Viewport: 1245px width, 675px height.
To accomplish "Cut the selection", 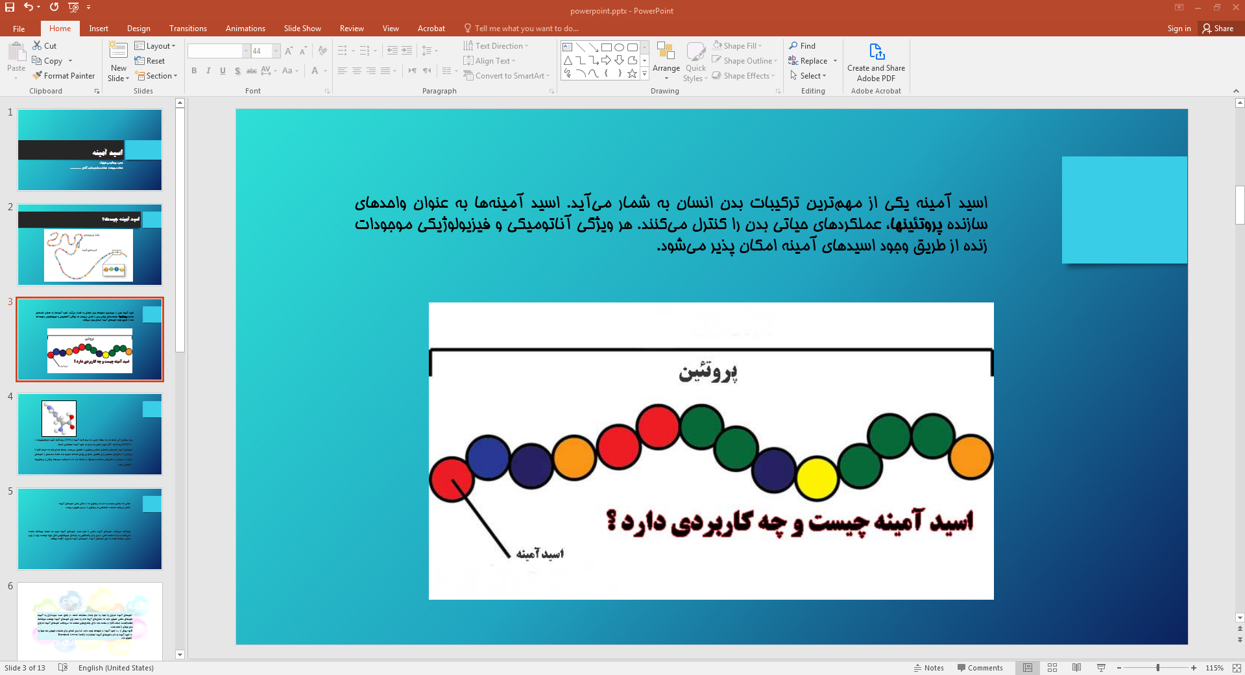I will click(x=45, y=46).
